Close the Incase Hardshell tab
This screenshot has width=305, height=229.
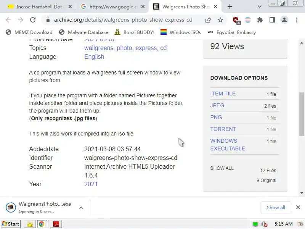click(x=70, y=6)
